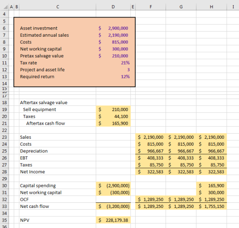Select Depreciation 966,667 in column F
The width and height of the screenshot is (239, 228).
[151, 151]
